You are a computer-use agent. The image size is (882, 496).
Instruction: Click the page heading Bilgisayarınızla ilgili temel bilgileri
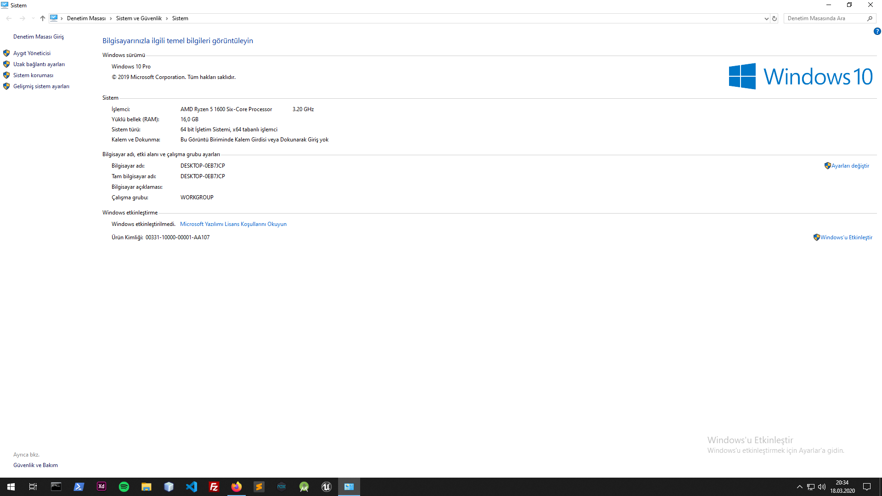(x=178, y=41)
